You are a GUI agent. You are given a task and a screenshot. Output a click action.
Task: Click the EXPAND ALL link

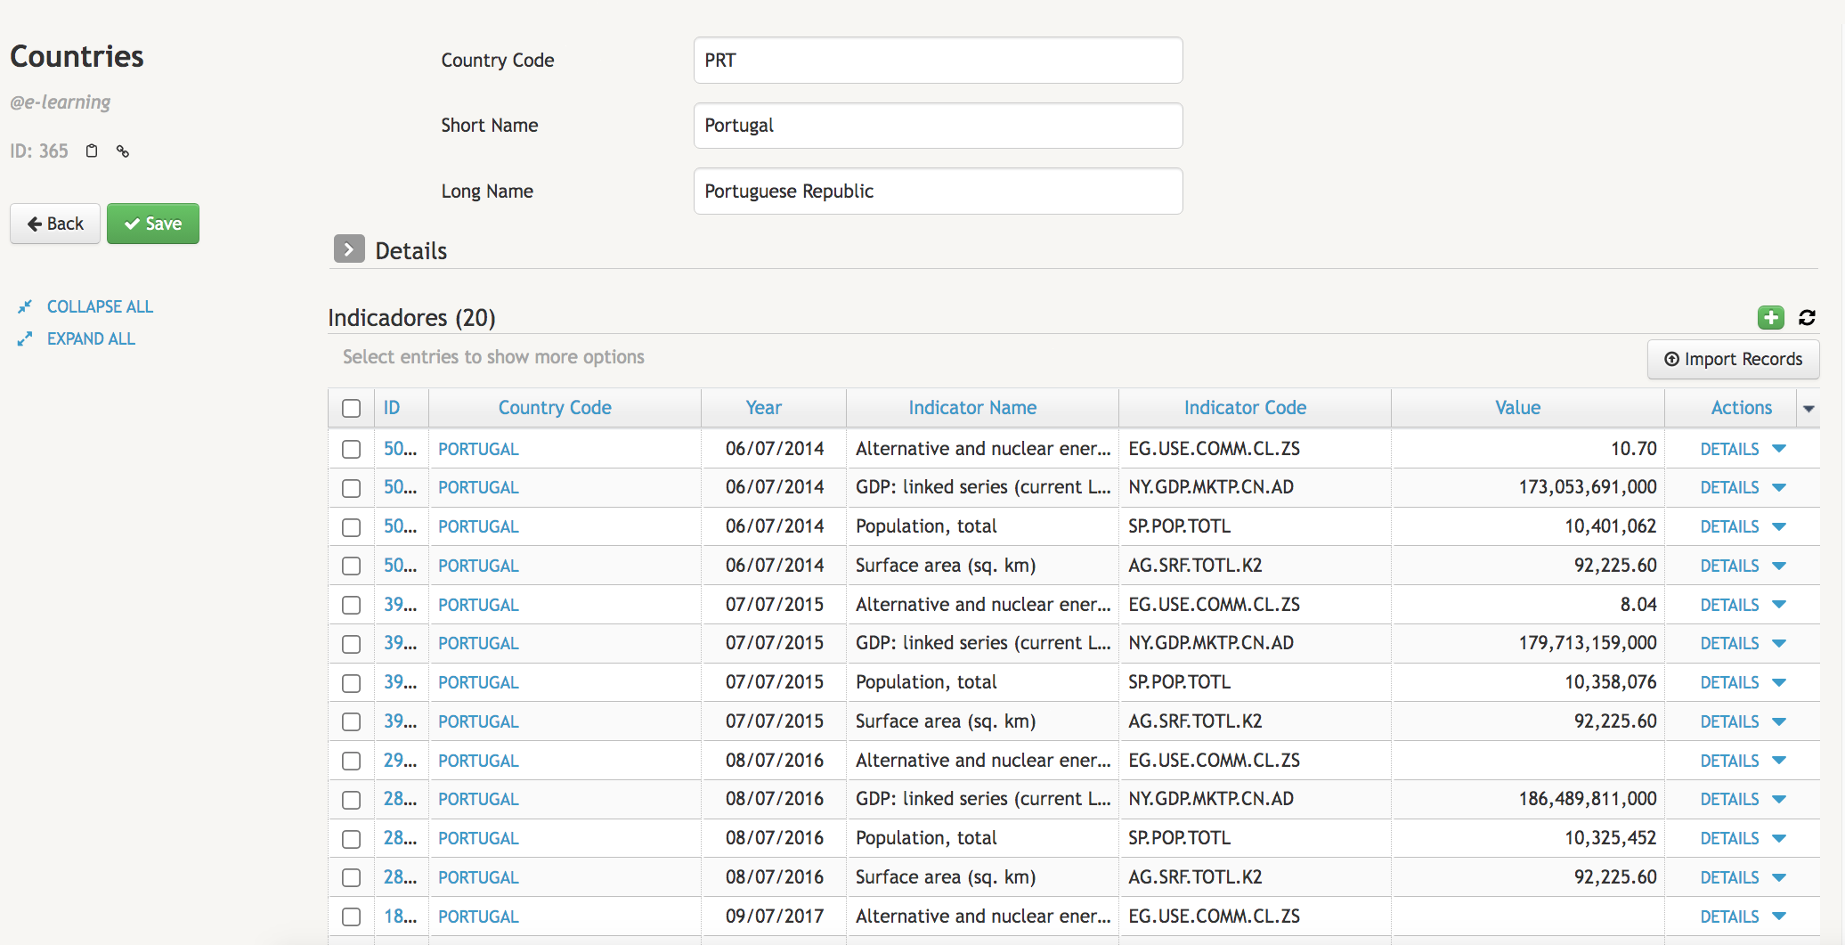tap(91, 338)
